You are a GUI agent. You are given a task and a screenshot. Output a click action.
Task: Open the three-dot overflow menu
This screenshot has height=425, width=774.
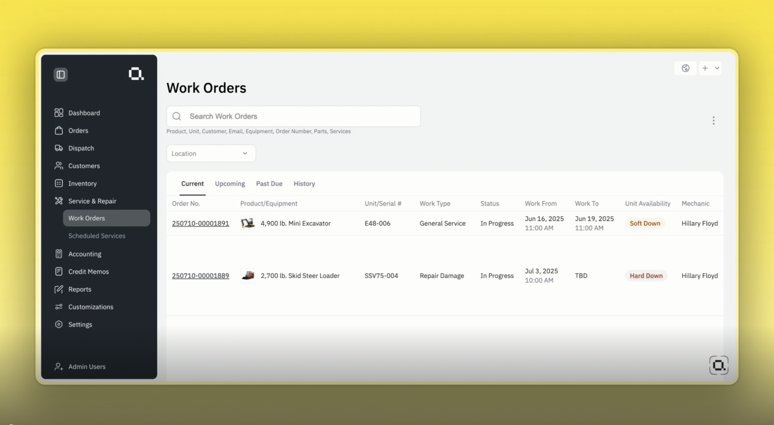(714, 120)
